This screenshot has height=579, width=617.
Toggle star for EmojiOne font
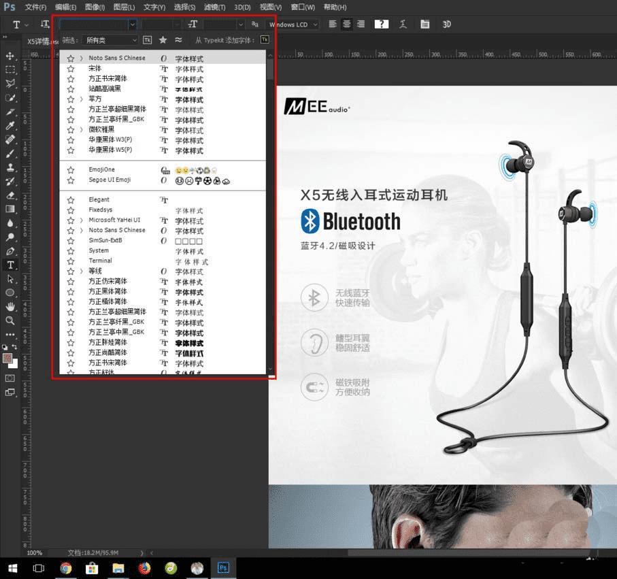pyautogui.click(x=71, y=170)
